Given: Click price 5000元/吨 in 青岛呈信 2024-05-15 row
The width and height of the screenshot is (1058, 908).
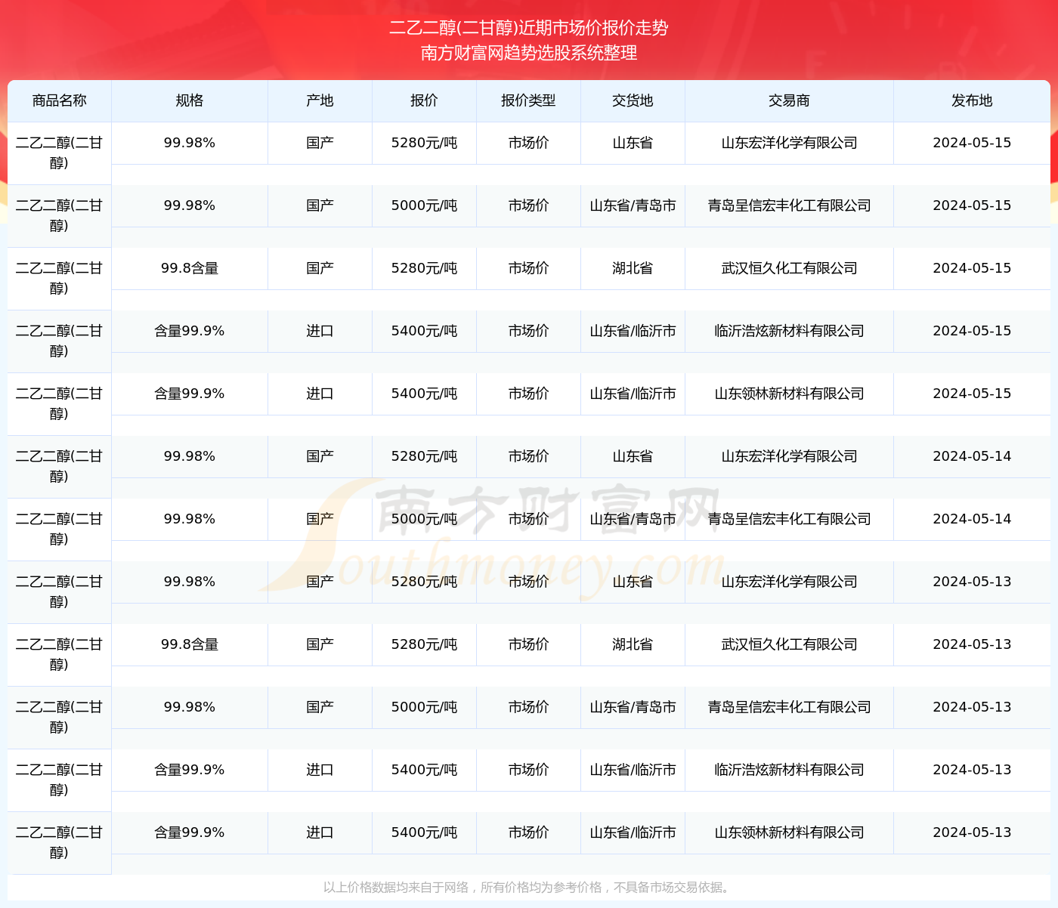Looking at the screenshot, I should [424, 205].
